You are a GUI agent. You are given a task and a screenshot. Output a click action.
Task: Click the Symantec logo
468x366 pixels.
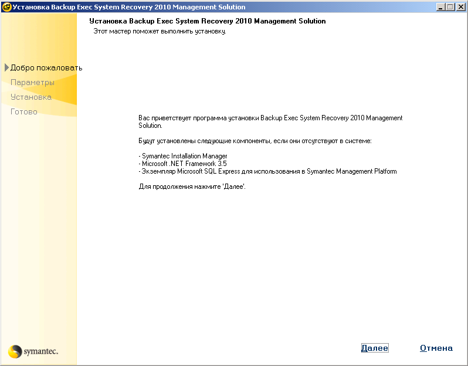pyautogui.click(x=33, y=351)
